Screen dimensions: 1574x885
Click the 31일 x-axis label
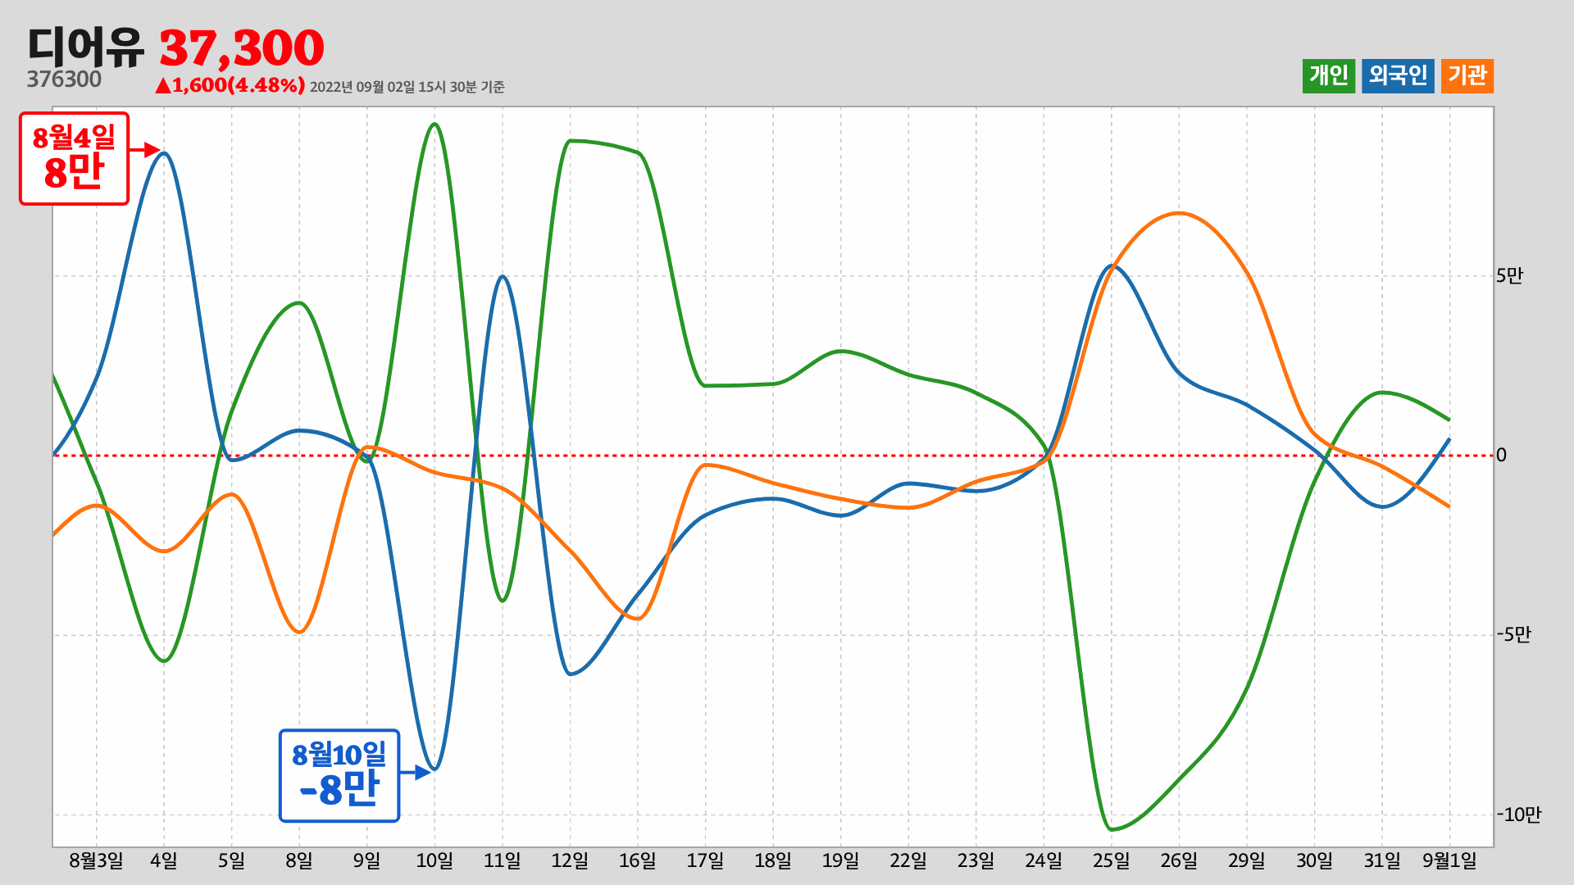coord(1382,860)
